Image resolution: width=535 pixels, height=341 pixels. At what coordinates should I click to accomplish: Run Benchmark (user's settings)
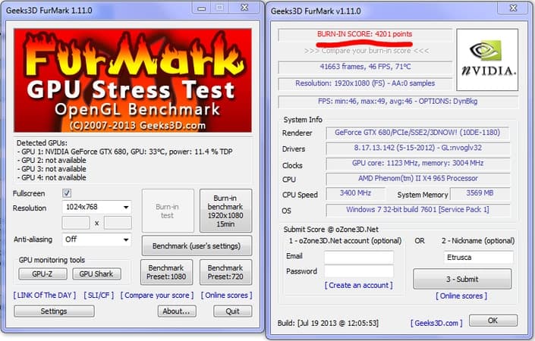(197, 246)
